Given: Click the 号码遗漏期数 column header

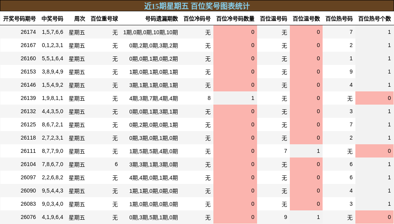Looking at the screenshot, I should (162, 19).
